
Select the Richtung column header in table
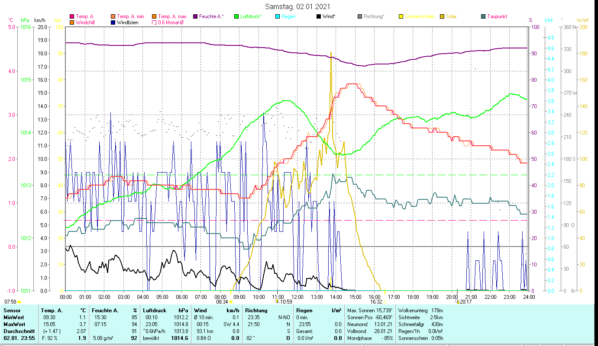click(x=256, y=310)
